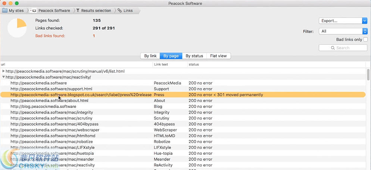Click the scrutiny manual list.html URL

coord(65,71)
